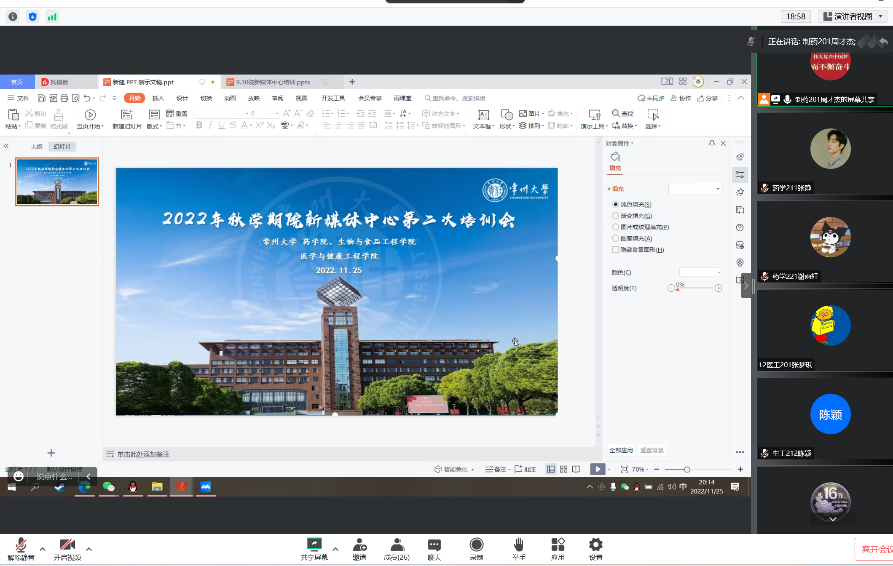Open the Insert ribbon tab
Viewport: 893px width, 566px height.
tap(158, 98)
